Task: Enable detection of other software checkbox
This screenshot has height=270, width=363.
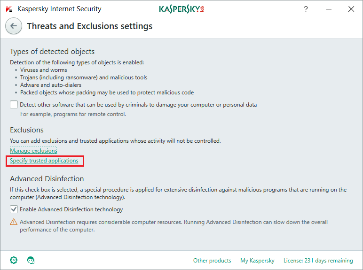Action: pyautogui.click(x=14, y=105)
